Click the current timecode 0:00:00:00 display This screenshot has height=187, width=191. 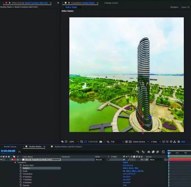(8, 151)
